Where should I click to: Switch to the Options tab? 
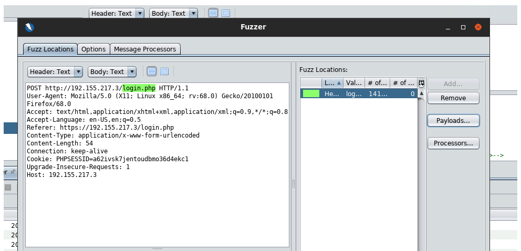coord(93,49)
